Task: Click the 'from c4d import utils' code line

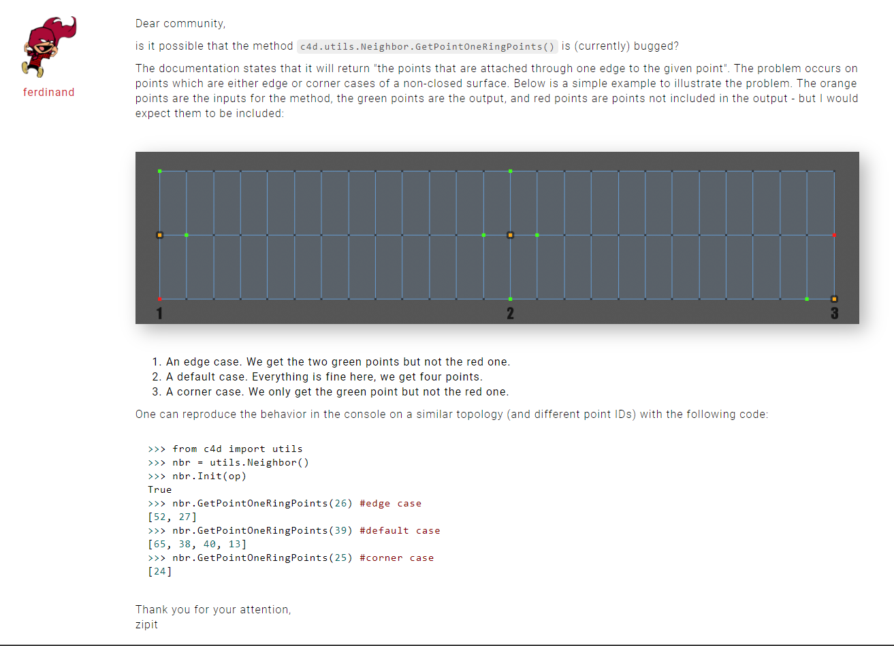Action: pos(225,449)
